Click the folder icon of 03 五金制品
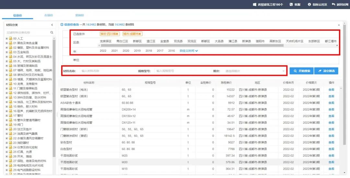 point(10,52)
